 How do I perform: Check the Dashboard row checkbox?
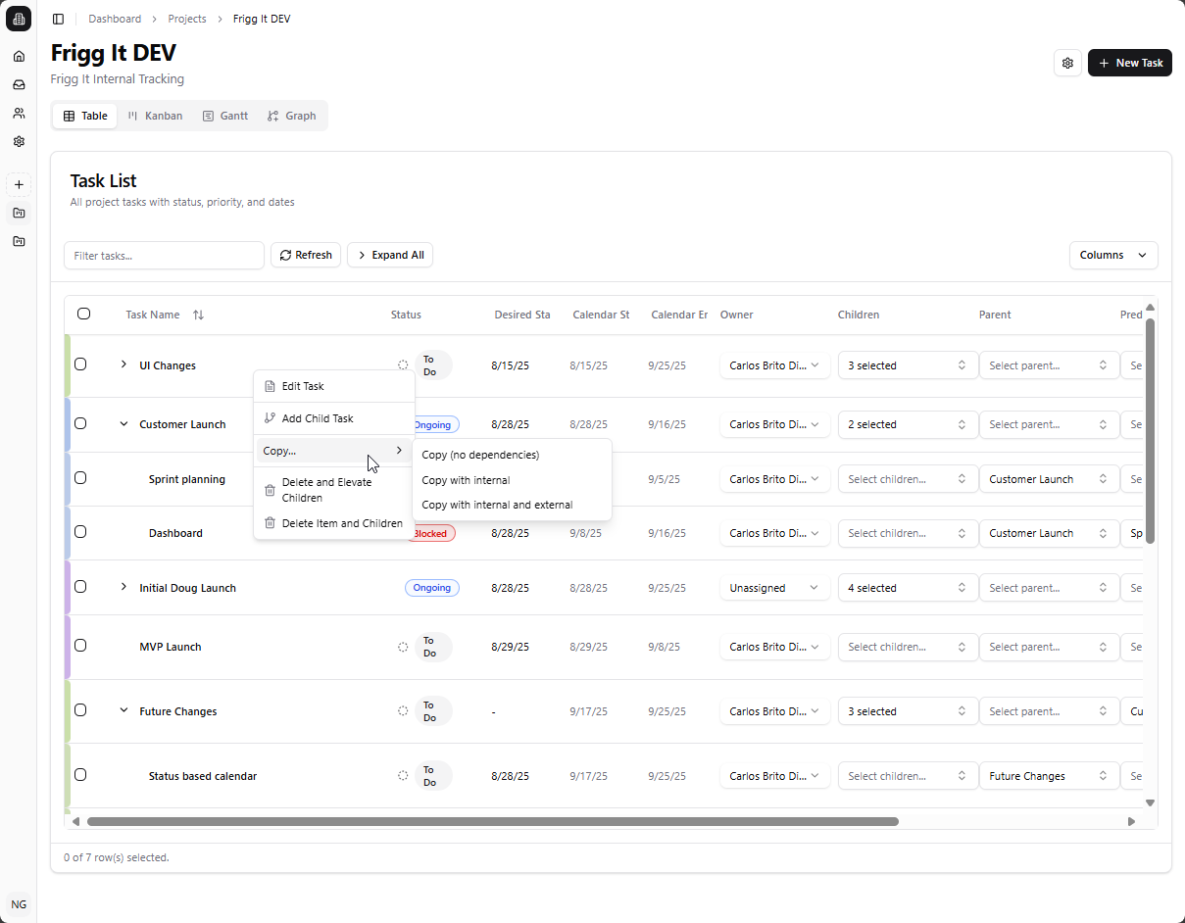click(80, 531)
